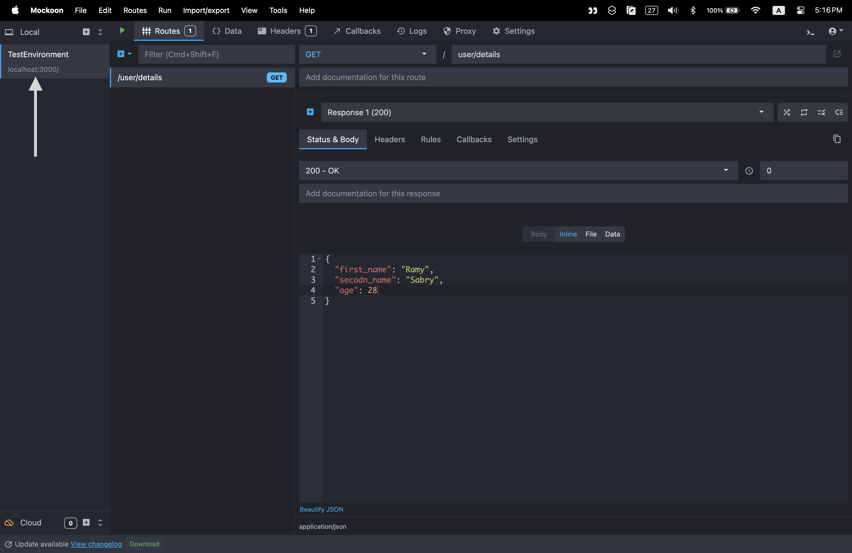Click the user/details path field
The image size is (852, 553).
coord(638,54)
